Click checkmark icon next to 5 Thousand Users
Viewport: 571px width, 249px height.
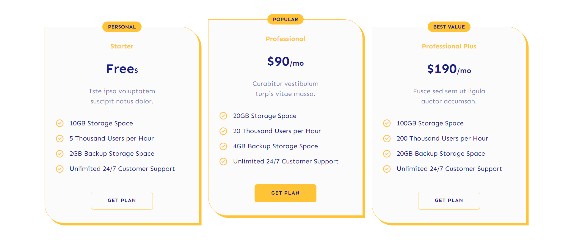[x=60, y=138]
